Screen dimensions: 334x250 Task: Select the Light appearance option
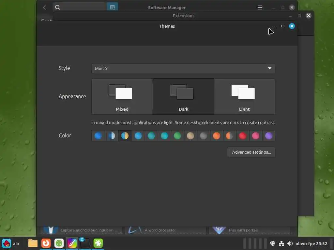pyautogui.click(x=244, y=96)
